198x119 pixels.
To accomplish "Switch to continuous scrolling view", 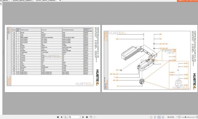I will click(x=155, y=117).
